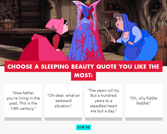Click the red "MOST:" heading label
167x134 pixels.
(83, 75)
